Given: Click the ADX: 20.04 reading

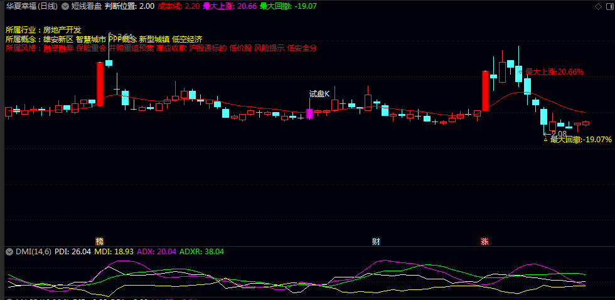Looking at the screenshot, I should tap(156, 252).
